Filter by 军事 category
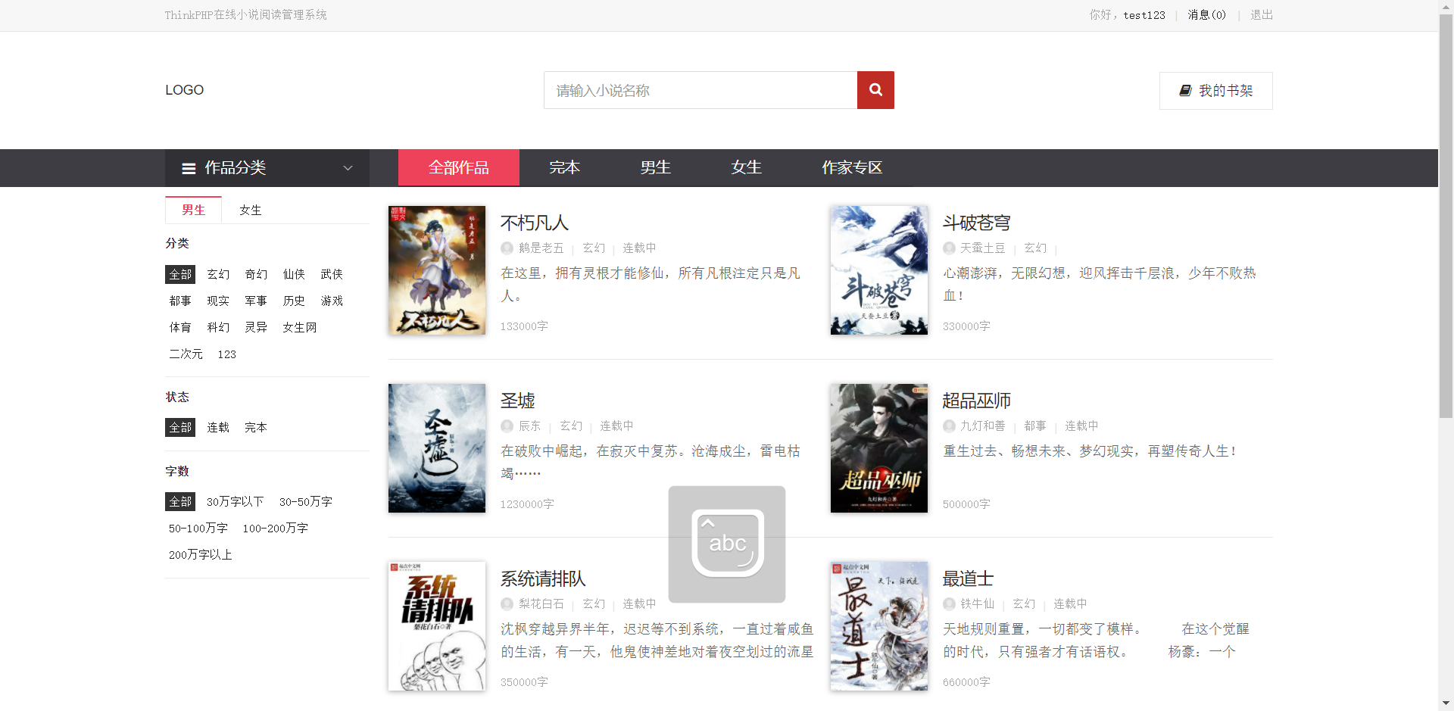Image resolution: width=1454 pixels, height=711 pixels. (x=256, y=301)
